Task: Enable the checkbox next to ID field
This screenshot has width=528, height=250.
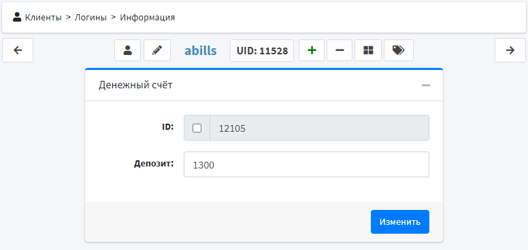Action: 197,128
